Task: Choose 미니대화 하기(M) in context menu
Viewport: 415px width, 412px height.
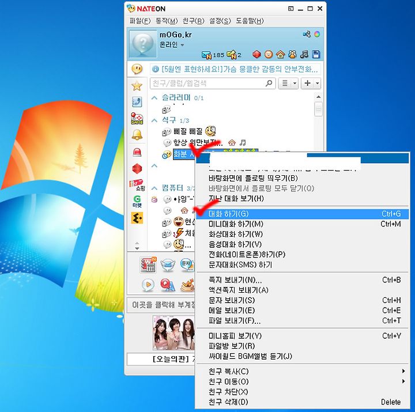Action: (x=302, y=224)
